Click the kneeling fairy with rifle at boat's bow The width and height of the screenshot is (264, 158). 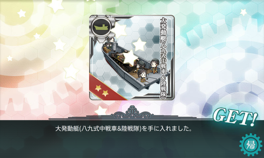143,76
